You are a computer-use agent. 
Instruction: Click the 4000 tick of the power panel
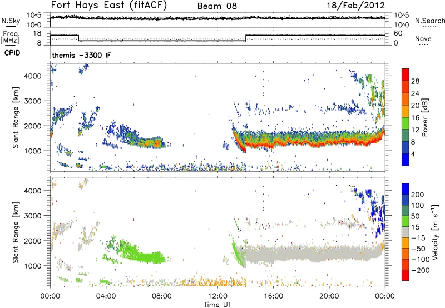(x=33, y=76)
